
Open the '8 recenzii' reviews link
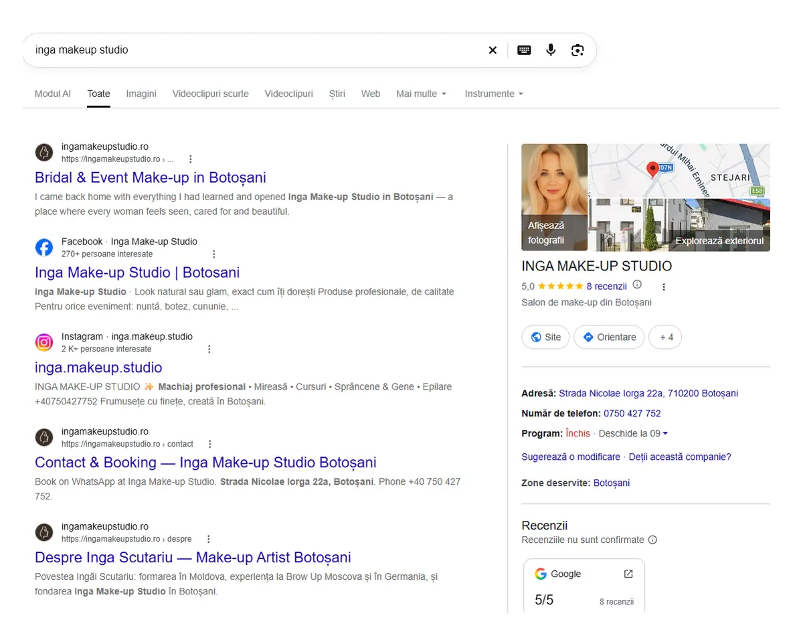(606, 287)
